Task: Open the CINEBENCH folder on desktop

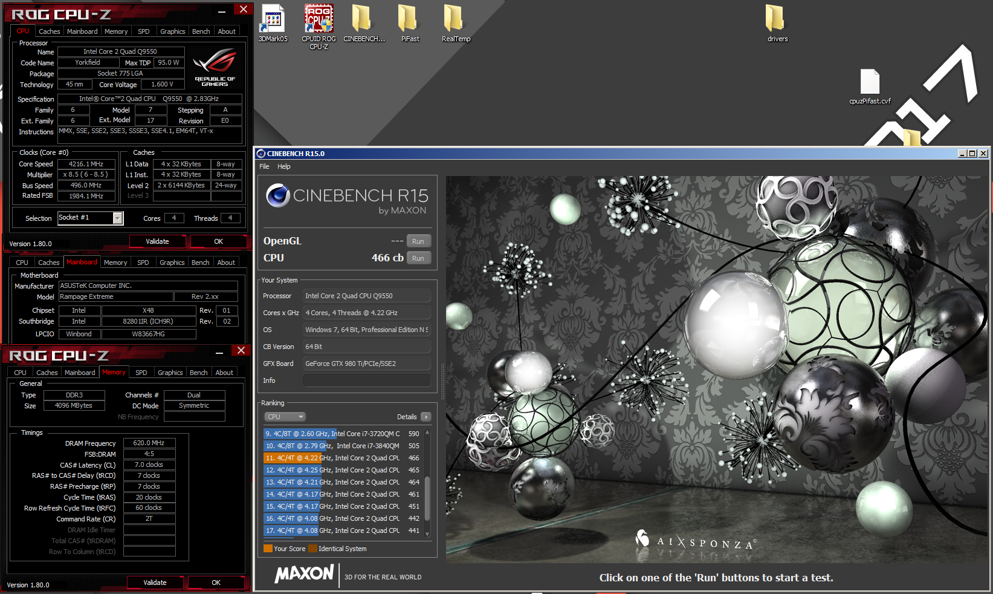Action: 364,23
